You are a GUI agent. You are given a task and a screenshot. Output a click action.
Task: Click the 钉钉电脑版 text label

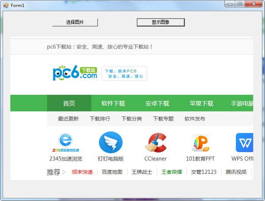pyautogui.click(x=110, y=159)
